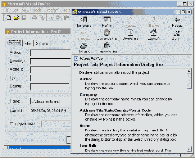The image size is (195, 158).
Task: Click the Project Class text box
Action: pyautogui.click(x=56, y=124)
